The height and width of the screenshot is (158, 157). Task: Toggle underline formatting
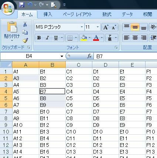[x=56, y=38]
